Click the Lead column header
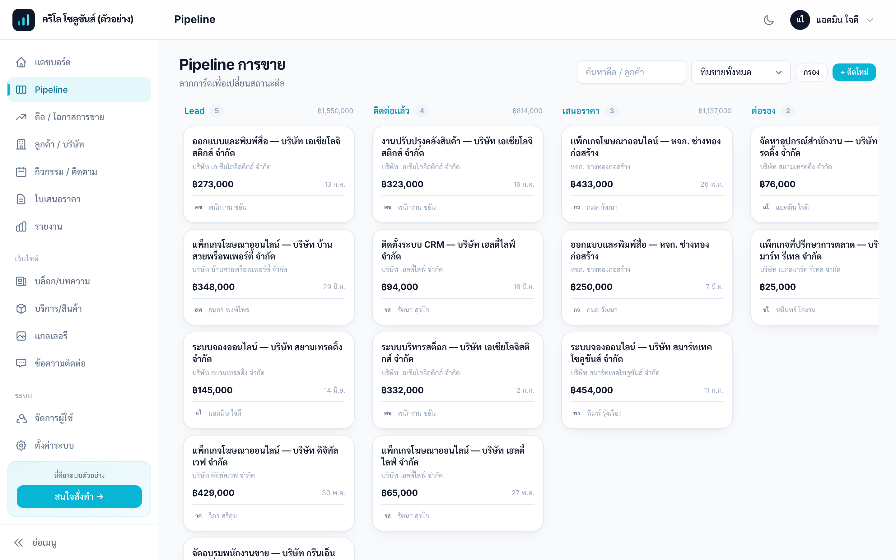896x560 pixels. (194, 111)
